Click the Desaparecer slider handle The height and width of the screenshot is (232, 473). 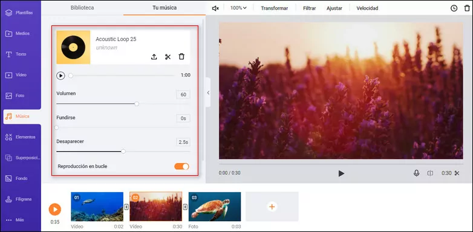click(x=123, y=152)
